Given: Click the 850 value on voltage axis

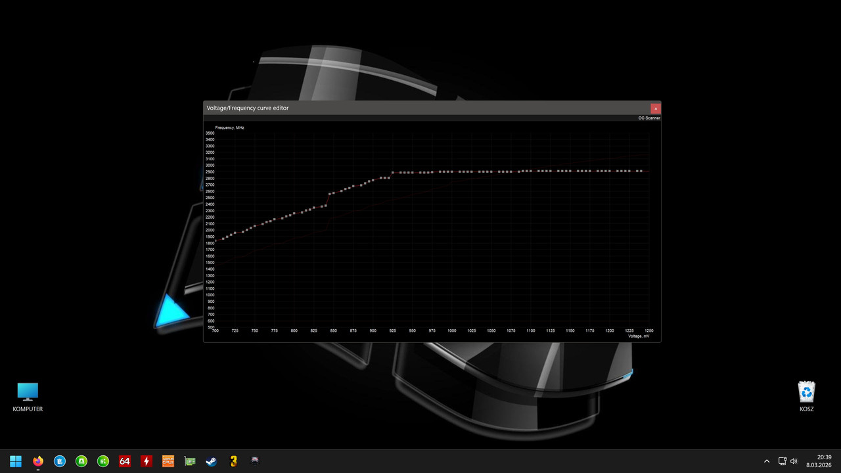Looking at the screenshot, I should click(334, 330).
